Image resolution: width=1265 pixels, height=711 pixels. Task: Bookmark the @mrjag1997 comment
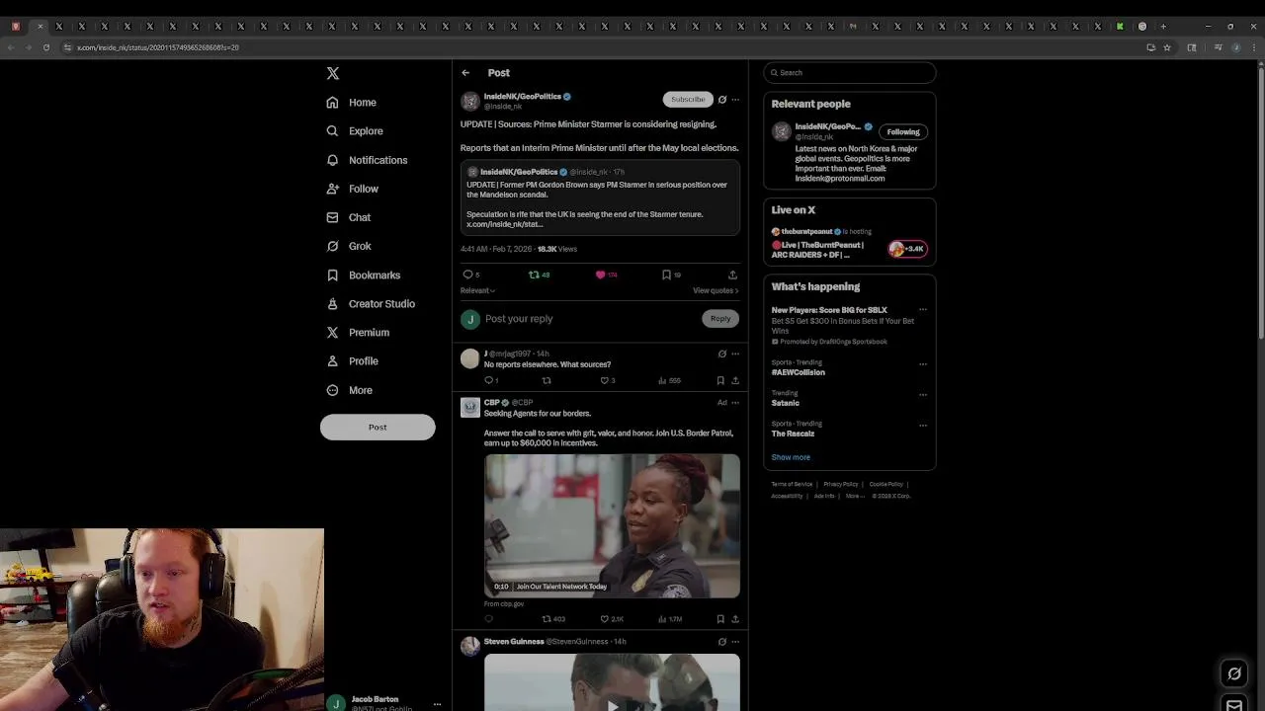tap(720, 380)
